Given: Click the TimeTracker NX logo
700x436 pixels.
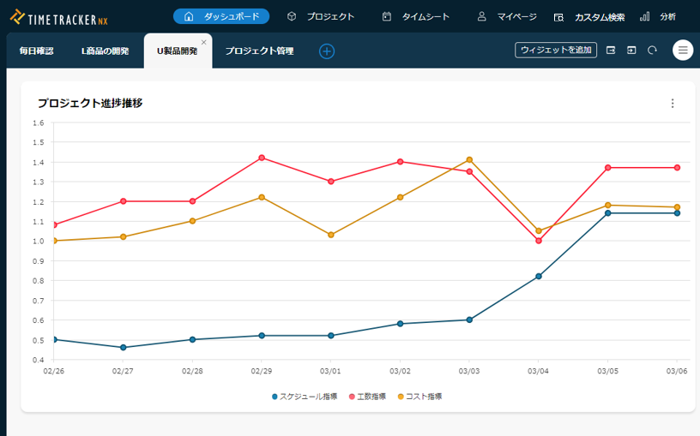Looking at the screenshot, I should [x=59, y=16].
